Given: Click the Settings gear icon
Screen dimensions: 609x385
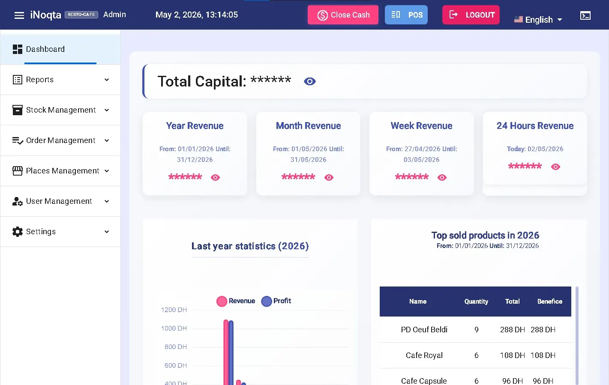Looking at the screenshot, I should click(18, 232).
